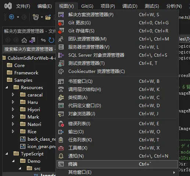Choose 输出(O) from the View menu
Viewport: 190px width, 176px height.
tap(117, 132)
